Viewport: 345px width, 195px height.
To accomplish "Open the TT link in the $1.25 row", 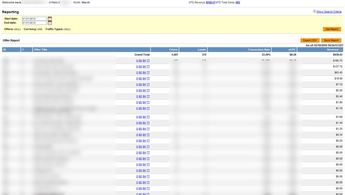I will 148,129.
